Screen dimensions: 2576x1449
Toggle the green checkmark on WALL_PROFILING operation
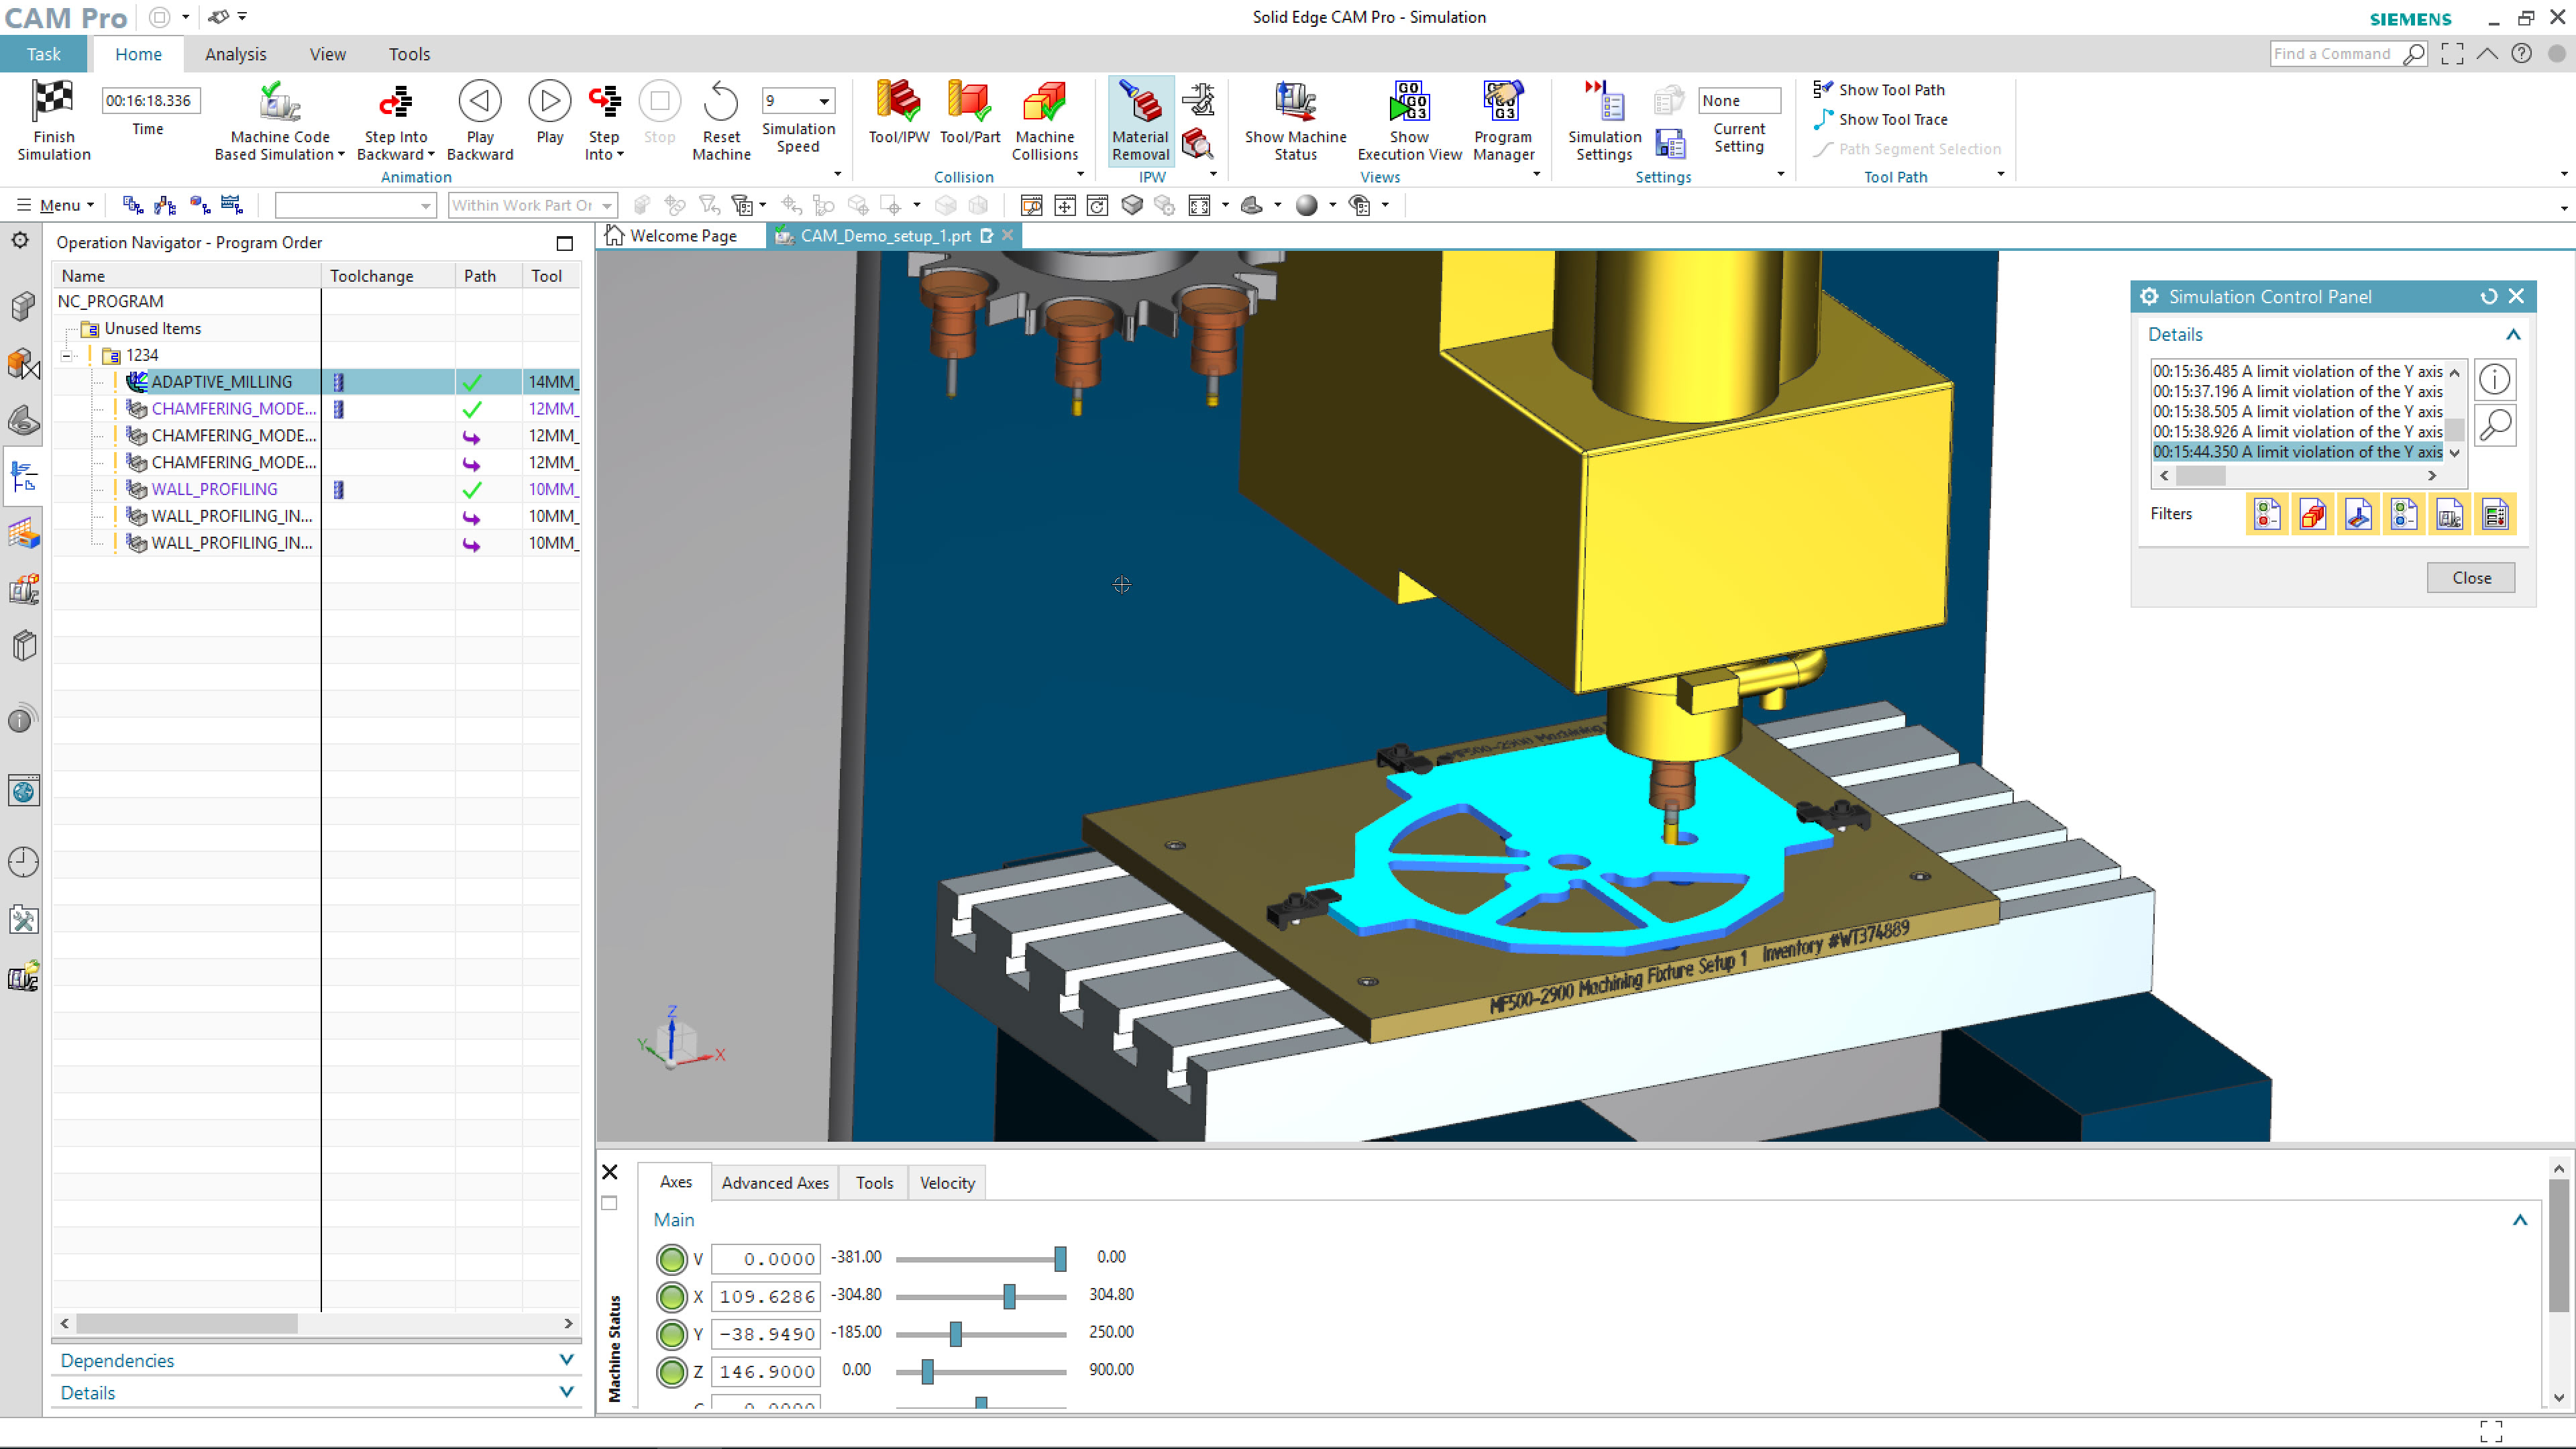point(471,490)
